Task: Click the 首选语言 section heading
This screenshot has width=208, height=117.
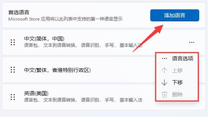Action: click(x=19, y=12)
